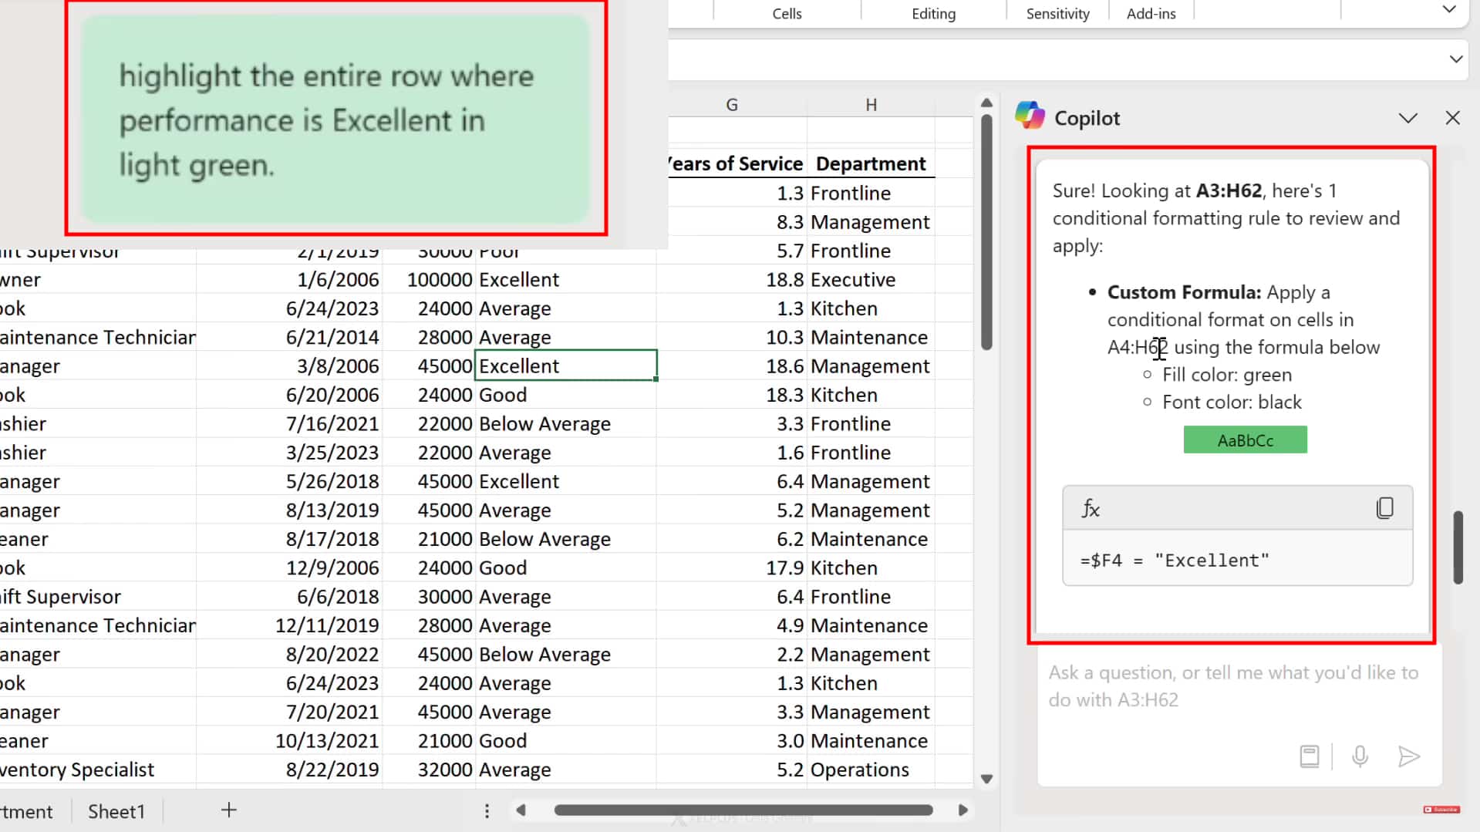Expand the ribbon display options chevron
Screen dimensions: 1480x832
pyautogui.click(x=1449, y=10)
